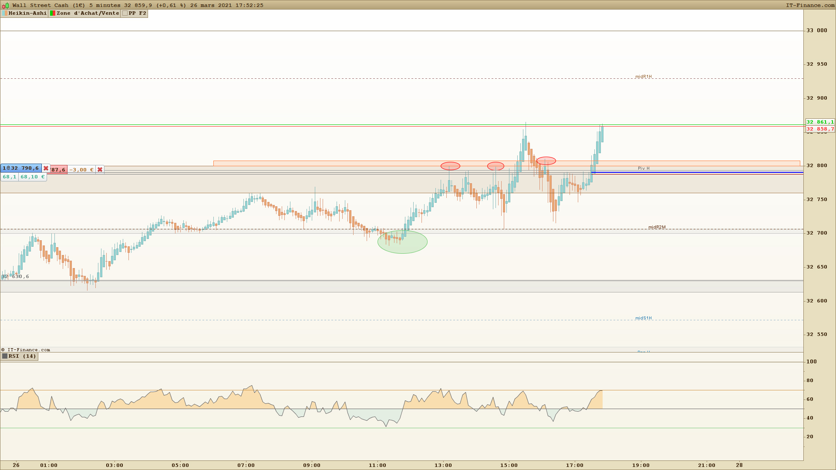Click the green 32 861,1 price label

coord(820,122)
